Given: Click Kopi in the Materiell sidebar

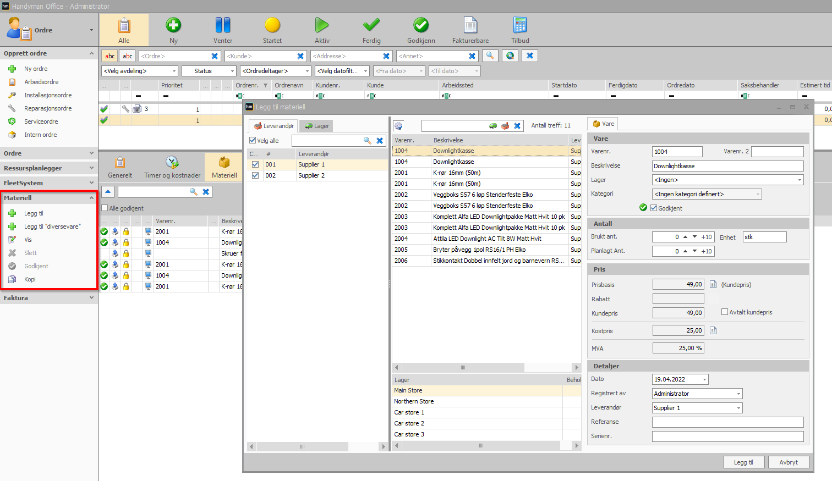Looking at the screenshot, I should coord(30,279).
